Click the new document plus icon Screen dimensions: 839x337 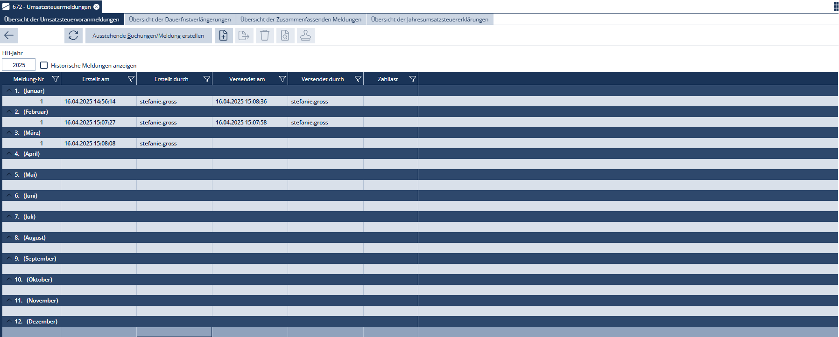(x=224, y=35)
